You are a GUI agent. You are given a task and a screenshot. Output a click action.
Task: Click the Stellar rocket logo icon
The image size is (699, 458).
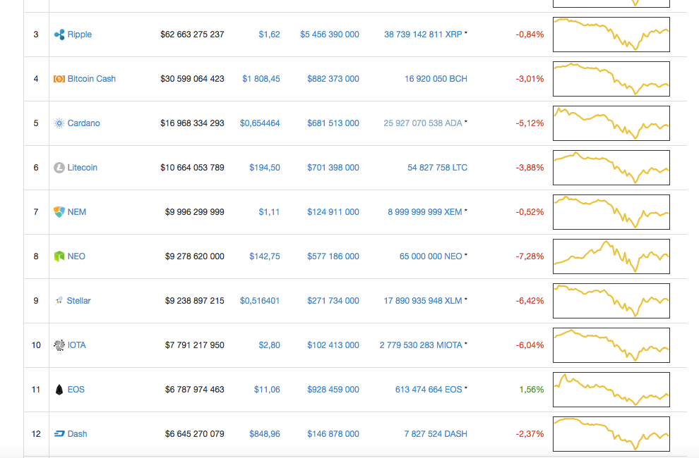click(x=59, y=301)
